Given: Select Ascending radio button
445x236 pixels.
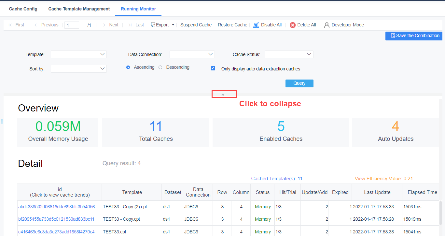Looking at the screenshot, I should pos(128,67).
